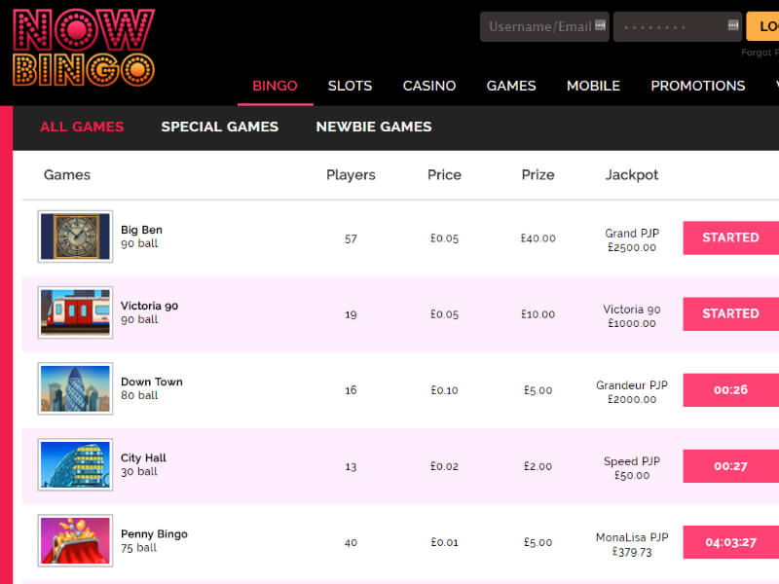Click the Penny Bingo game title
This screenshot has width=779, height=584.
(154, 533)
